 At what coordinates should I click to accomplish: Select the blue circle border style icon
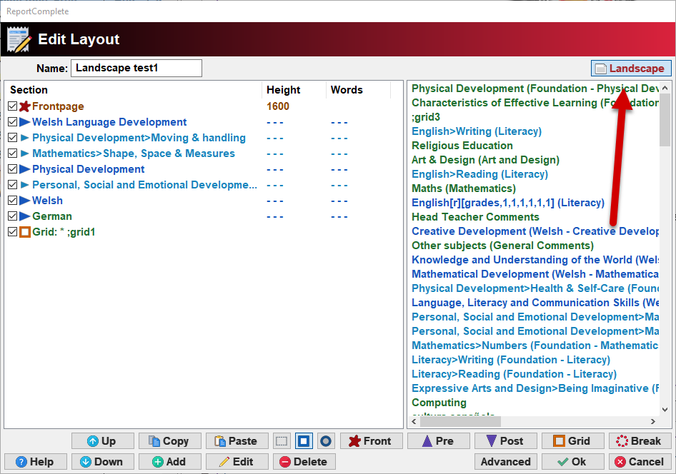point(326,441)
